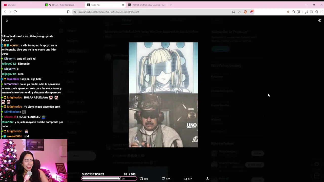Open the music note playlist icon

[307, 12]
